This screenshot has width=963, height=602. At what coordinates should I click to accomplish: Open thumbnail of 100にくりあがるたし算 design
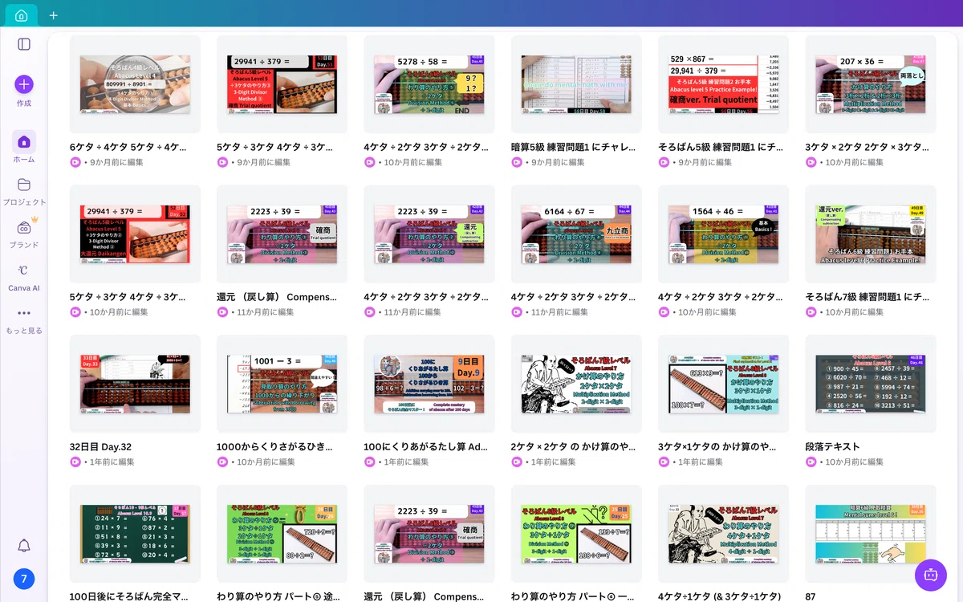point(429,384)
